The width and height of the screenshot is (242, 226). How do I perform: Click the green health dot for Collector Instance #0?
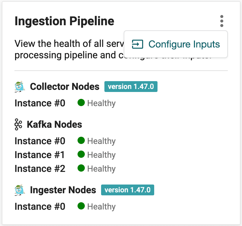[x=81, y=102]
